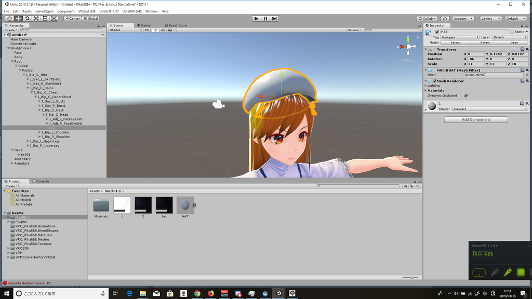Open the UniVRM-0.45 menu
The image size is (532, 299).
(132, 11)
